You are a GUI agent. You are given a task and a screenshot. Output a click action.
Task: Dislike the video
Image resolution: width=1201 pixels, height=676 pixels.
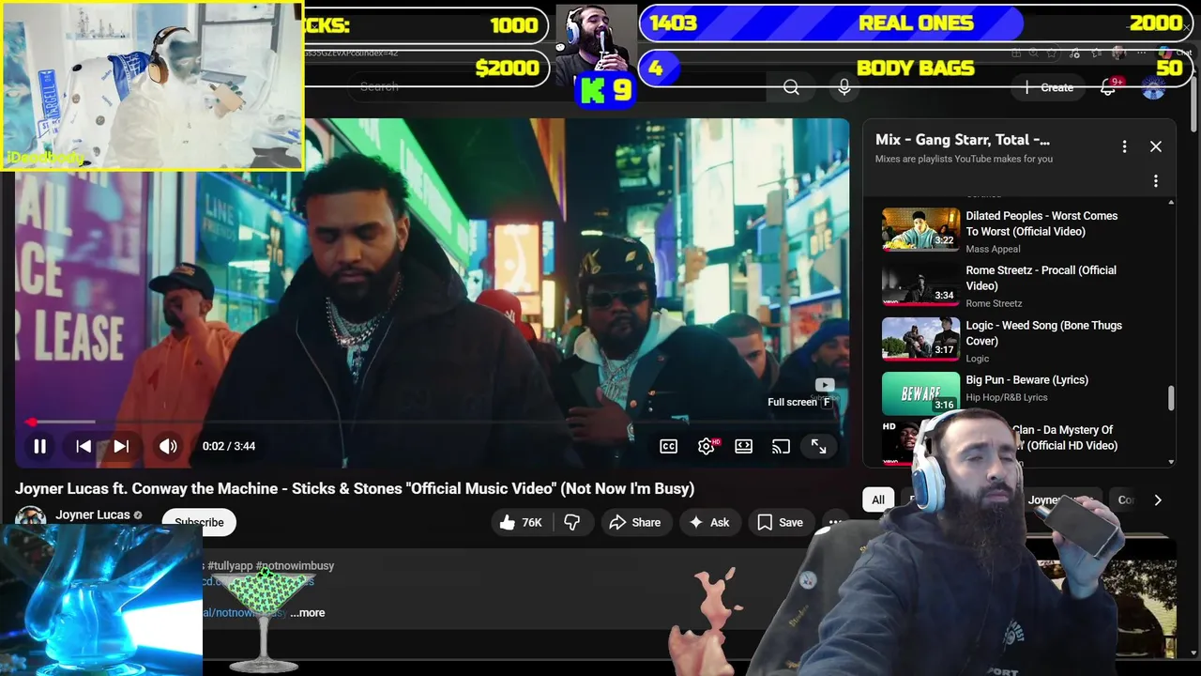pyautogui.click(x=572, y=523)
